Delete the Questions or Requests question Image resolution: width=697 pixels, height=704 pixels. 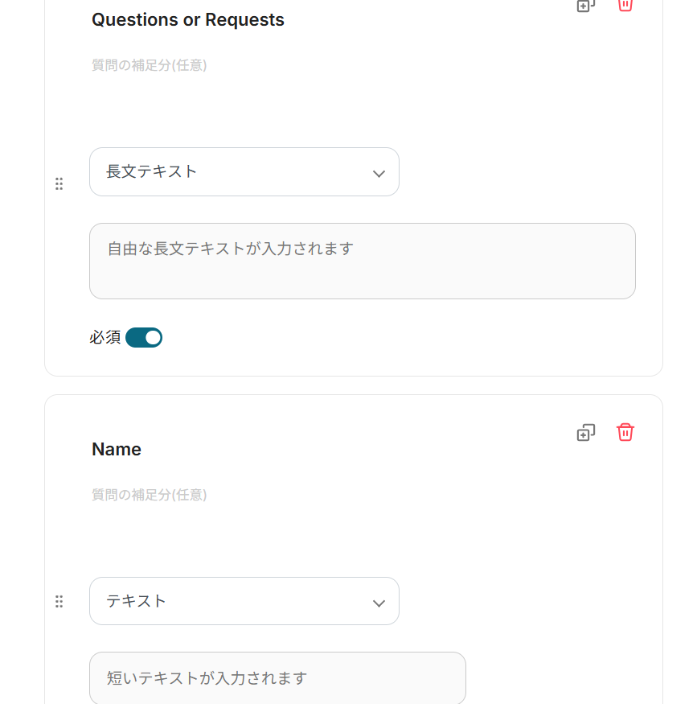625,5
